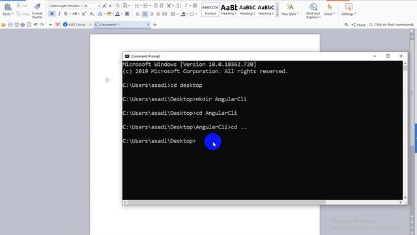Apply the Heading 2 style
The width and height of the screenshot is (417, 235).
tap(248, 10)
